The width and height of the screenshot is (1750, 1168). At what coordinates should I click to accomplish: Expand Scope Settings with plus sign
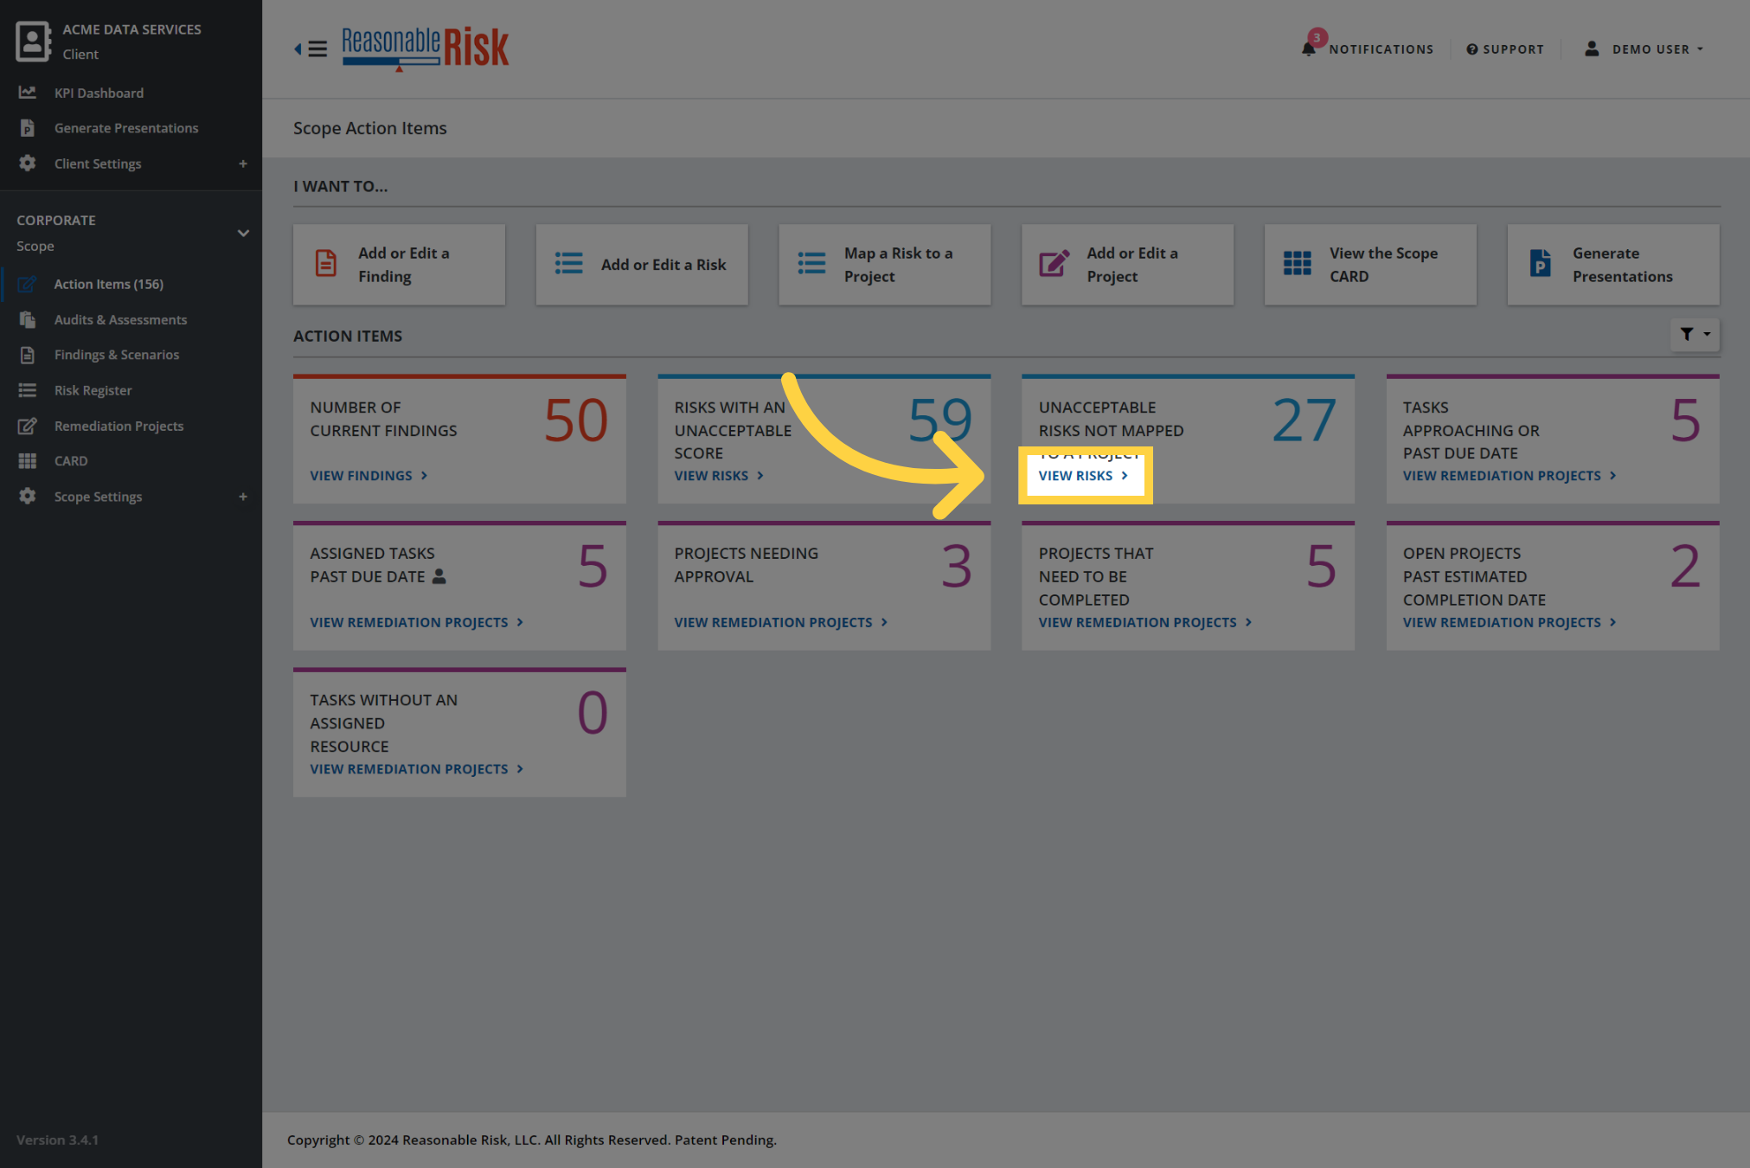[243, 497]
